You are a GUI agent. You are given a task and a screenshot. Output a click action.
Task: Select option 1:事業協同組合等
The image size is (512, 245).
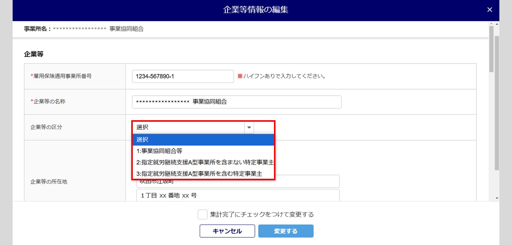[203, 151]
